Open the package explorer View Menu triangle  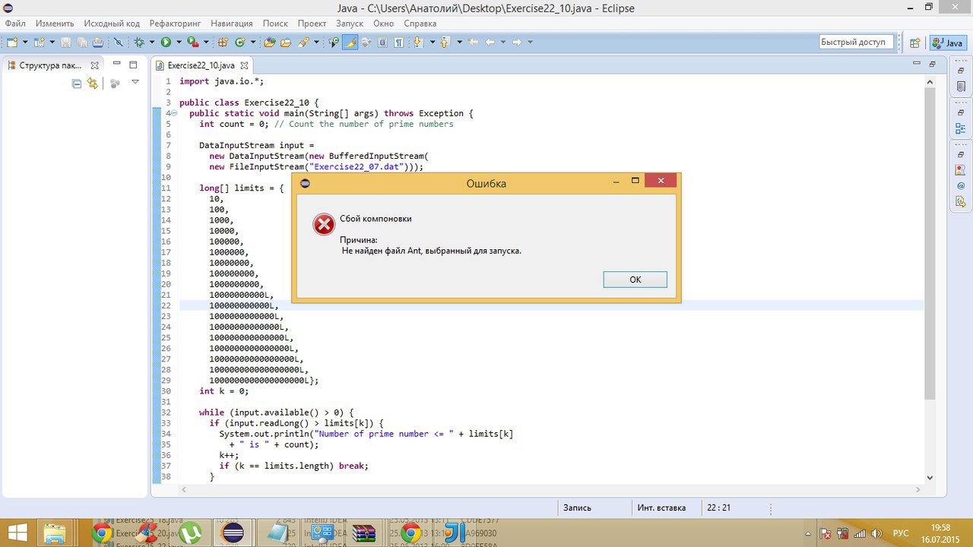135,82
